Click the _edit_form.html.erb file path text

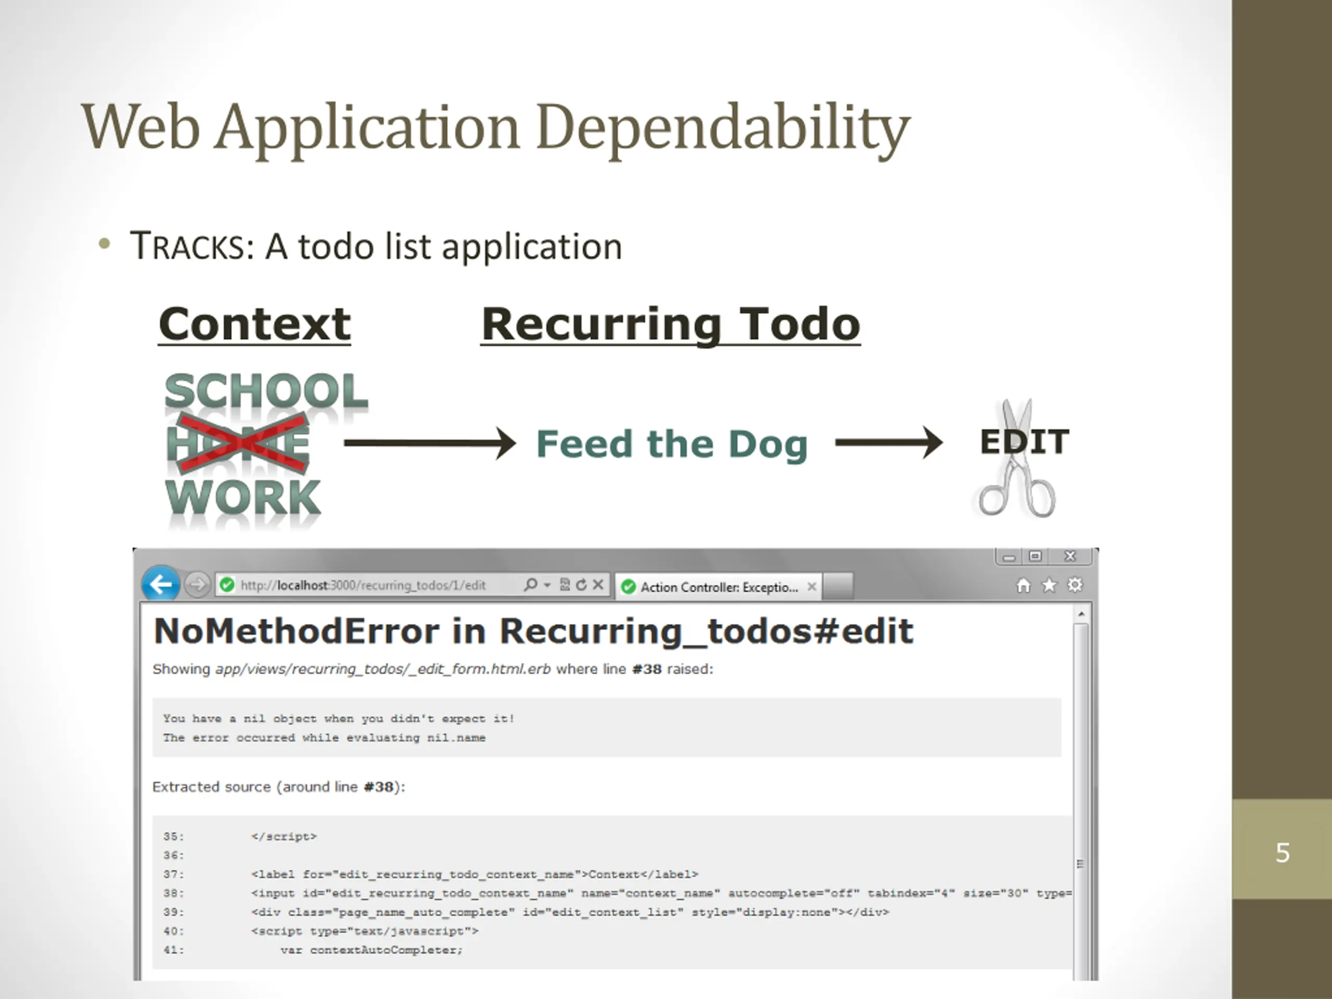[383, 669]
